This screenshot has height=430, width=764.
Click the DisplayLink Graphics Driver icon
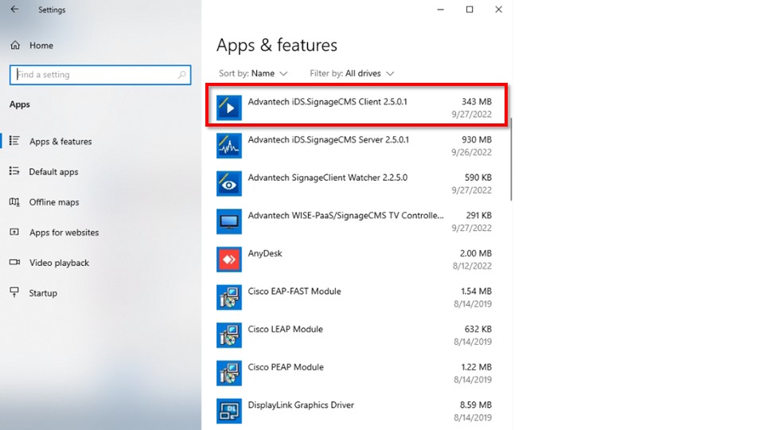(229, 411)
